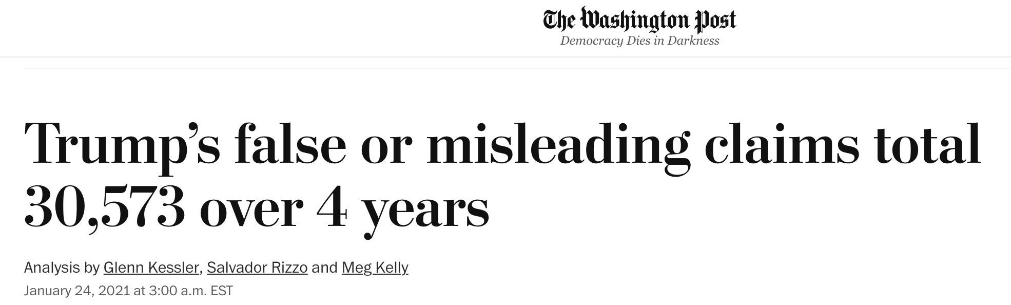
Task: Open Salvador Rizzo's author link
Action: [x=257, y=268]
